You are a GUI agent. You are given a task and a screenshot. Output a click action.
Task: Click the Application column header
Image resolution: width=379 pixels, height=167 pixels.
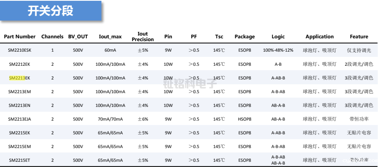pos(320,37)
